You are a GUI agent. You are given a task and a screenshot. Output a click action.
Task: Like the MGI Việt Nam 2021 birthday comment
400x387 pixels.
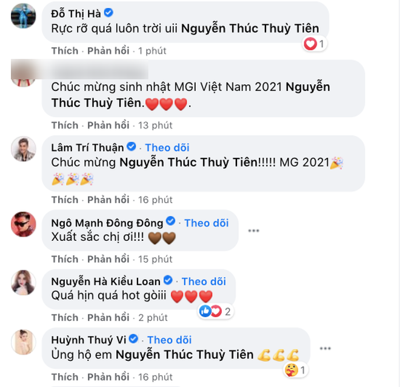(65, 126)
